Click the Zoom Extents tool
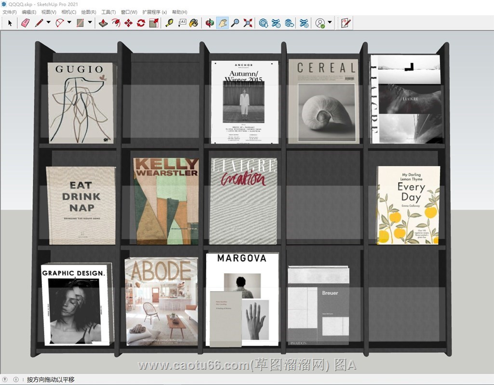Screen dimensions: 494x385 coord(248,23)
